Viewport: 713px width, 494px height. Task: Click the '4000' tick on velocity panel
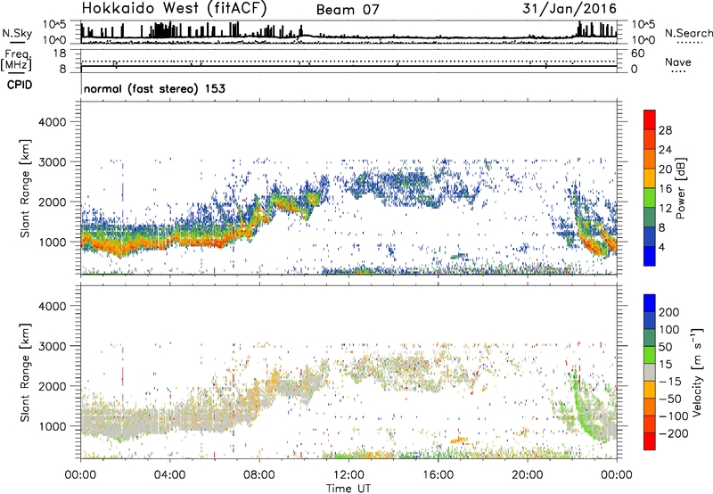coord(52,306)
